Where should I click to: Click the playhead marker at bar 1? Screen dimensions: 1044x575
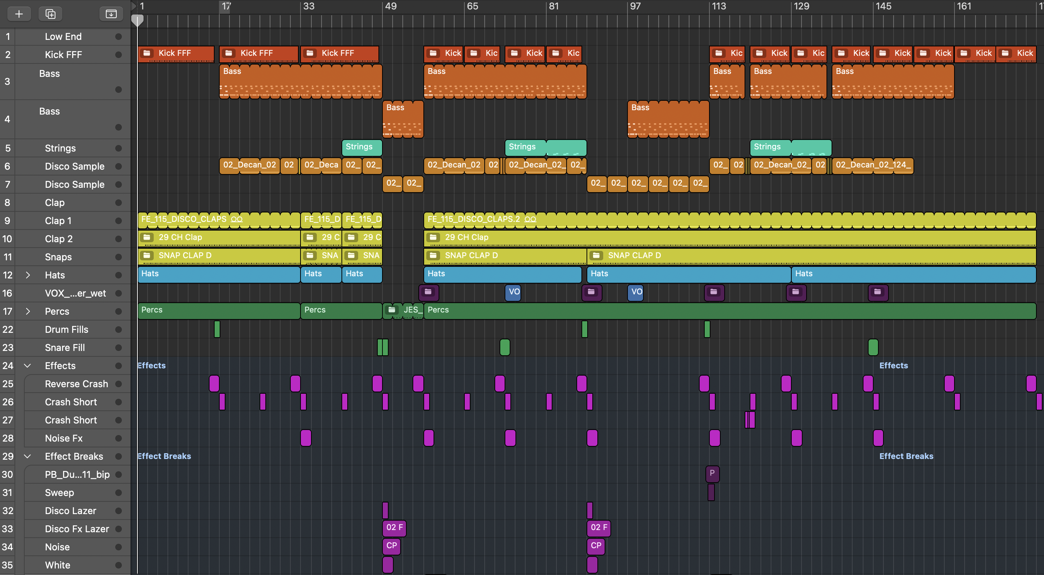click(137, 20)
